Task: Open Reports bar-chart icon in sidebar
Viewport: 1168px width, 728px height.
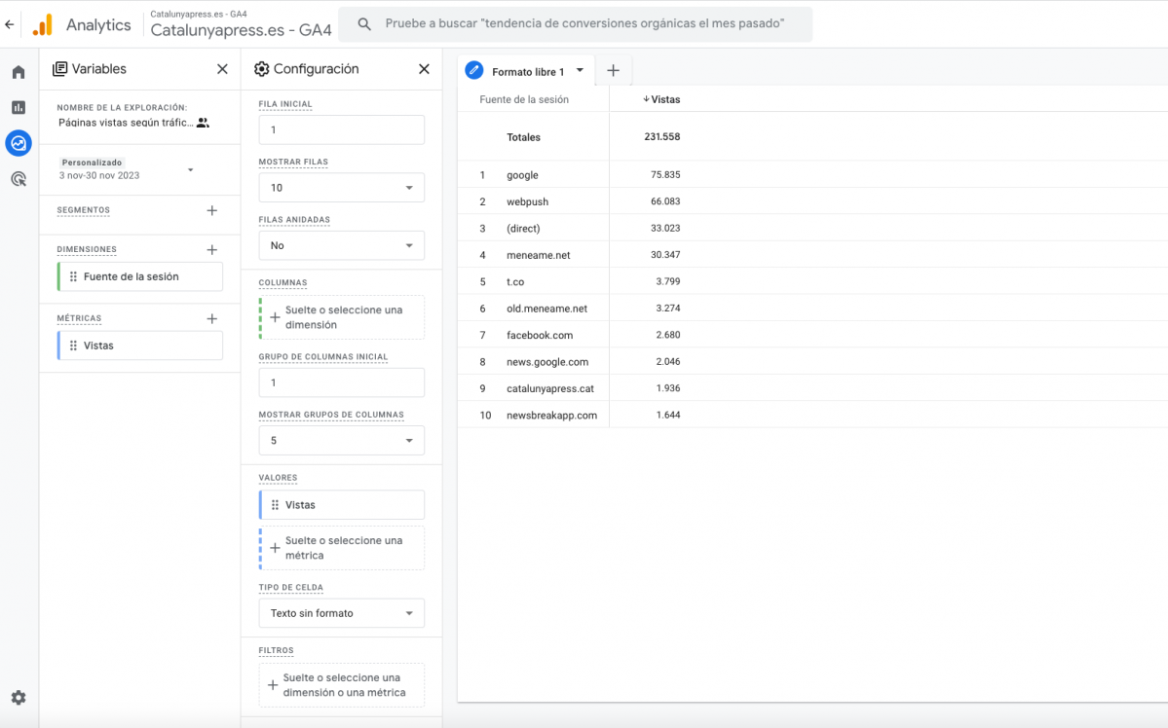Action: coord(19,108)
